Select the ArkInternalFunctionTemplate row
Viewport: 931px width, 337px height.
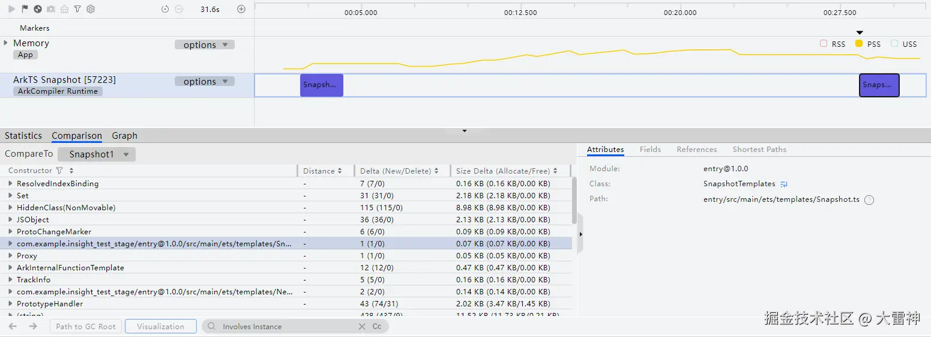pyautogui.click(x=286, y=267)
